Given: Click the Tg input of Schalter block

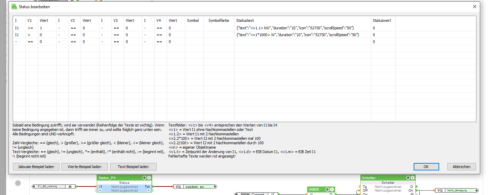Looking at the screenshot, I should pyautogui.click(x=365, y=187).
